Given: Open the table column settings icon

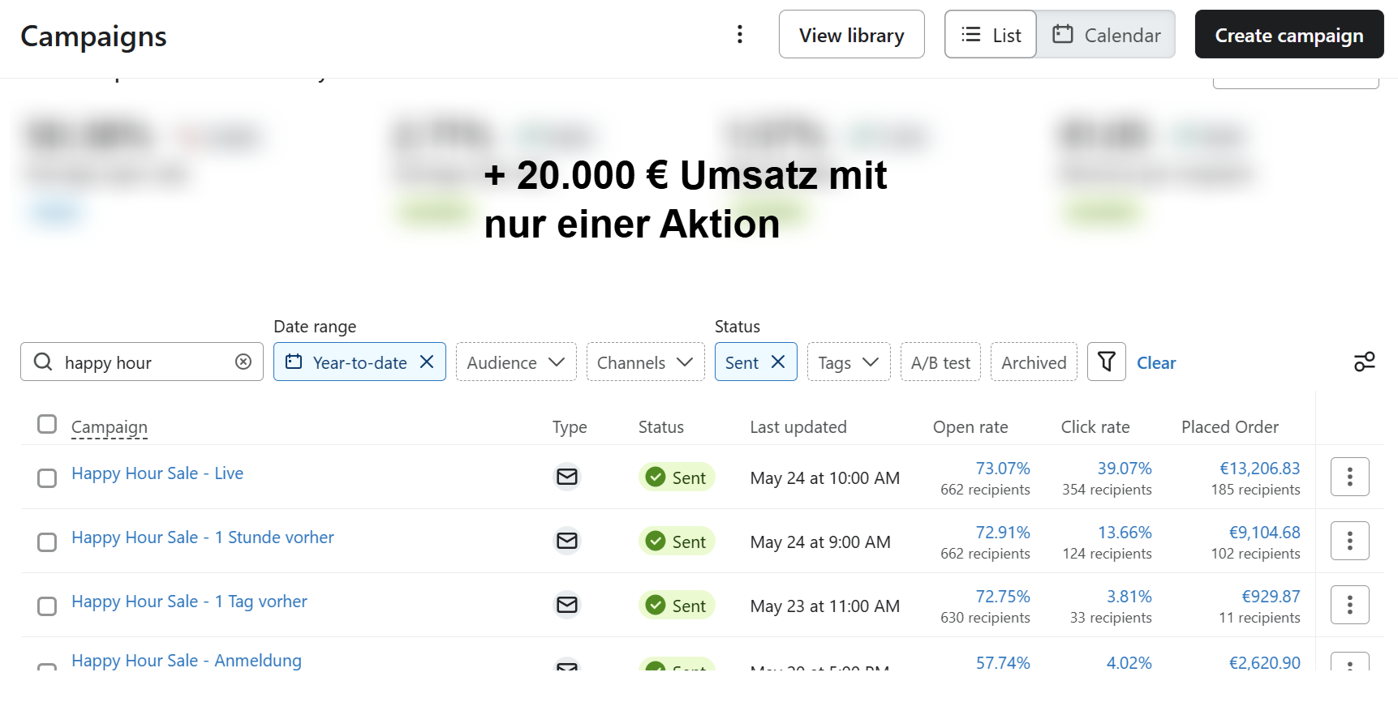Looking at the screenshot, I should (x=1364, y=362).
